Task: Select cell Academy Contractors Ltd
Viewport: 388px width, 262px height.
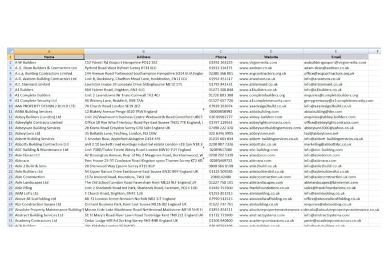Action: (49, 220)
